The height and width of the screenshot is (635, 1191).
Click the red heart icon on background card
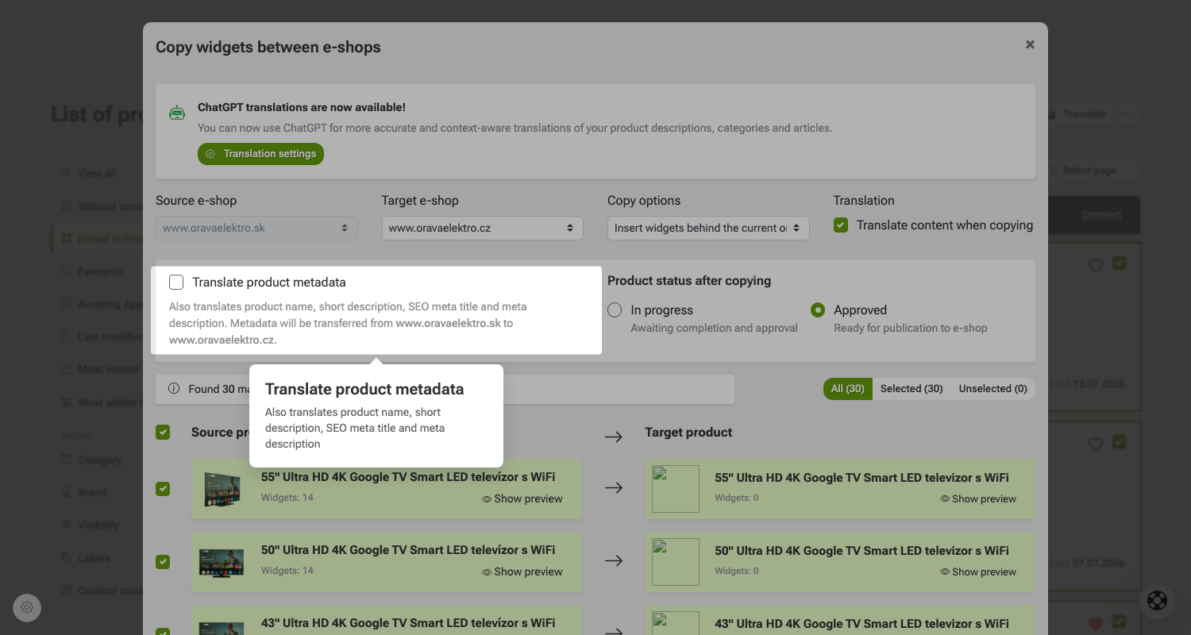point(1096,624)
